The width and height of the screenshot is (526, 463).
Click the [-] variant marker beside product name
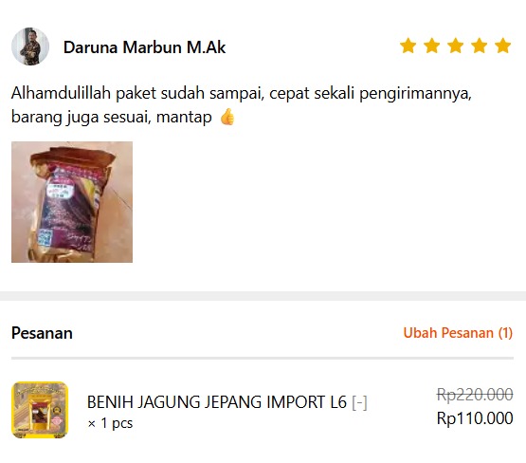point(359,402)
